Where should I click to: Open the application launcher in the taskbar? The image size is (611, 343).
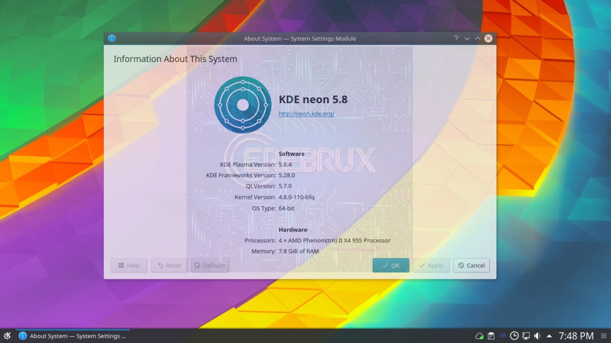pos(7,336)
